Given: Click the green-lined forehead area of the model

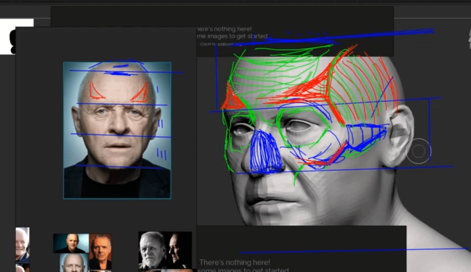Looking at the screenshot, I should pyautogui.click(x=278, y=72).
